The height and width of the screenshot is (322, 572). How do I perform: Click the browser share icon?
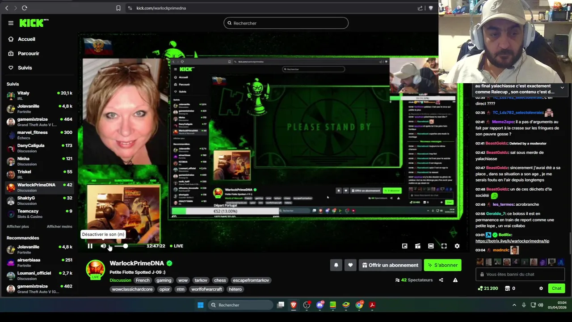coord(420,8)
